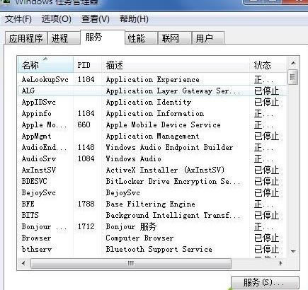Image resolution: width=308 pixels, height=290 pixels.
Task: Click the Base Filtering Engine description
Action: [151, 204]
